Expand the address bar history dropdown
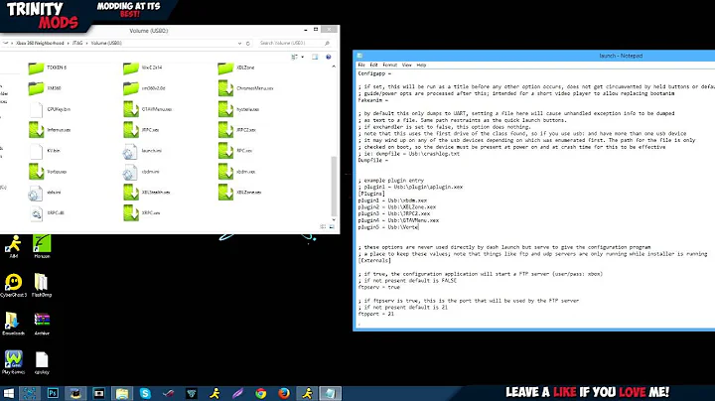 coord(240,44)
